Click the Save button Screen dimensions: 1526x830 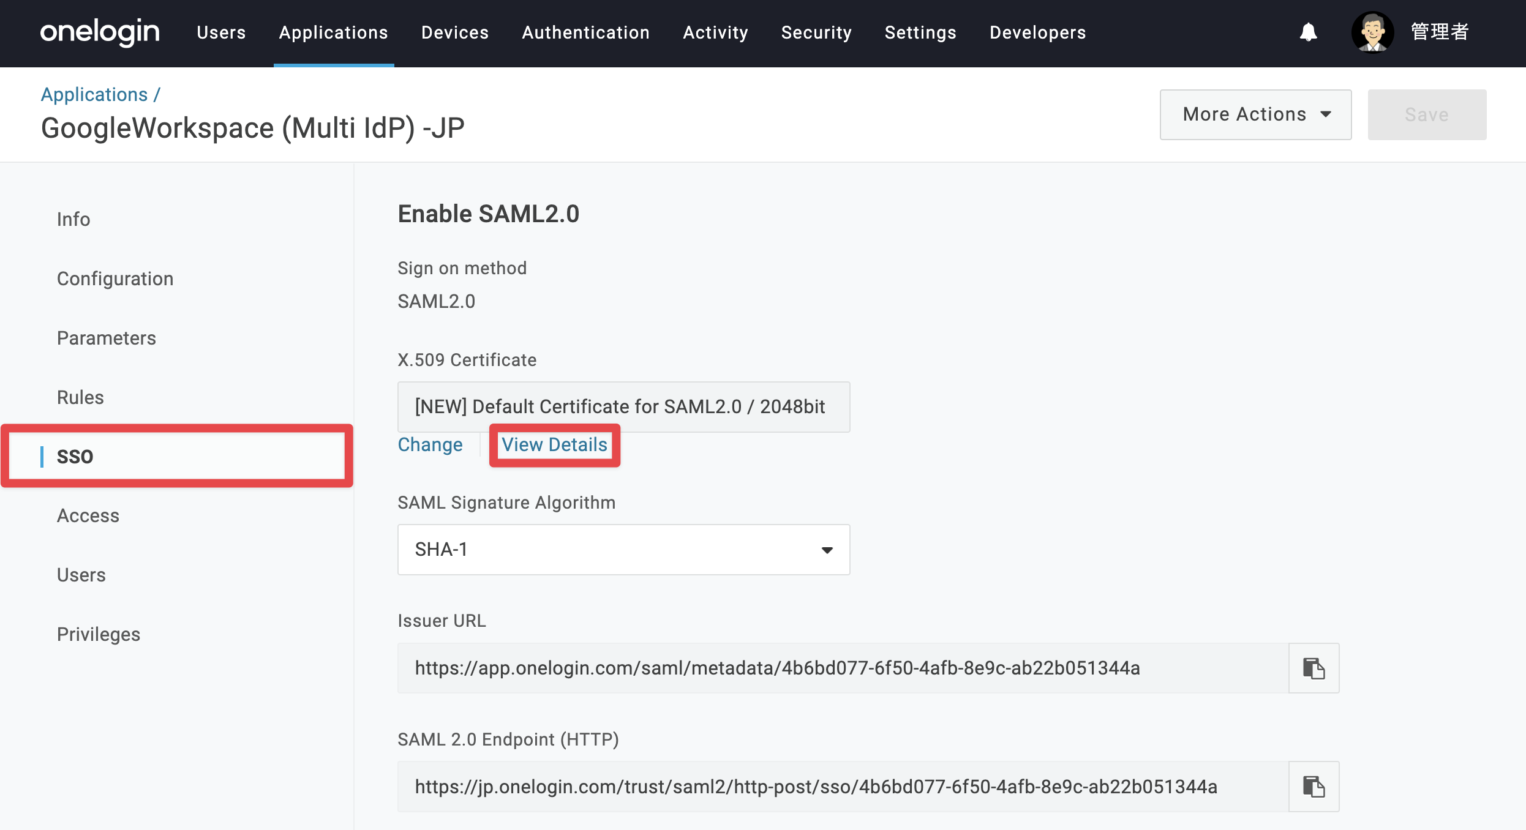coord(1427,114)
